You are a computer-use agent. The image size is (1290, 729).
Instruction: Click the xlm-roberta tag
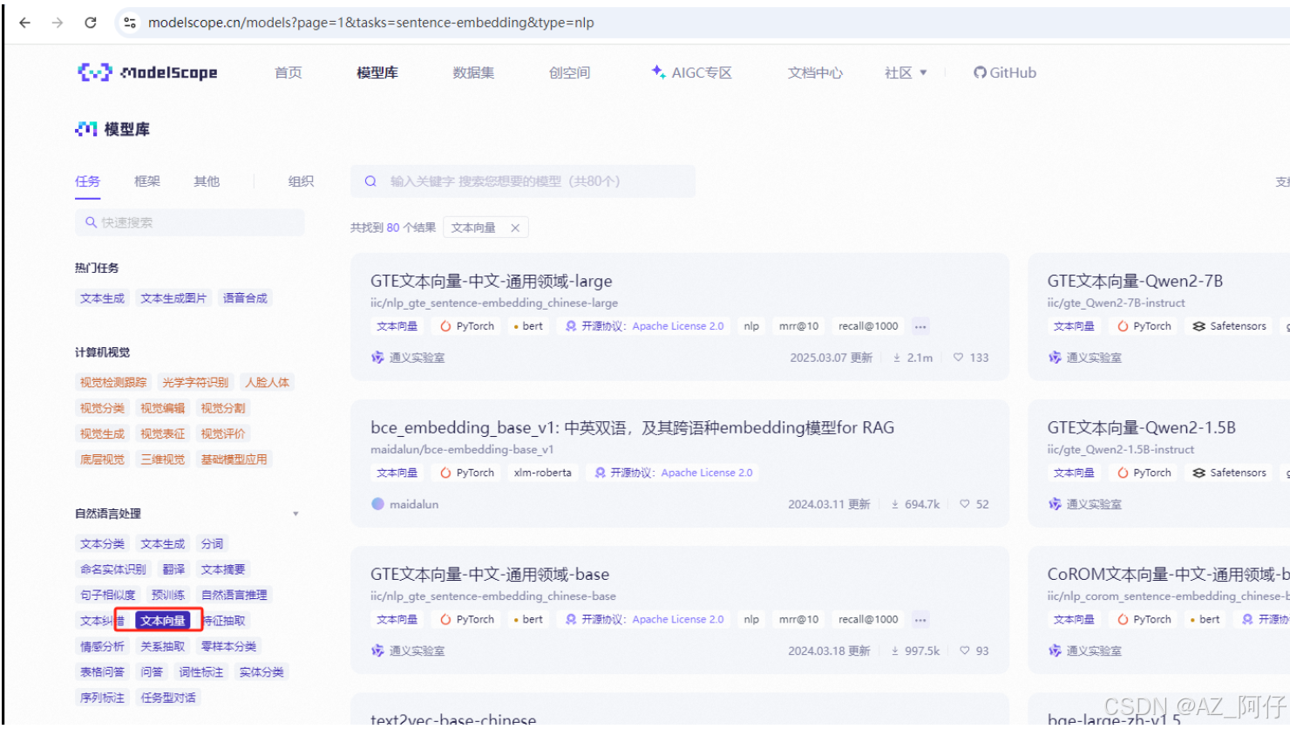point(542,473)
